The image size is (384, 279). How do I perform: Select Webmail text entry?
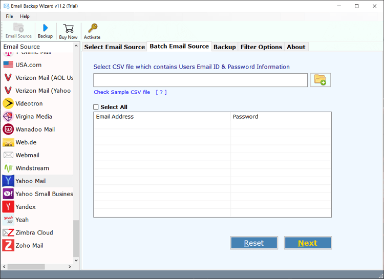tap(27, 155)
